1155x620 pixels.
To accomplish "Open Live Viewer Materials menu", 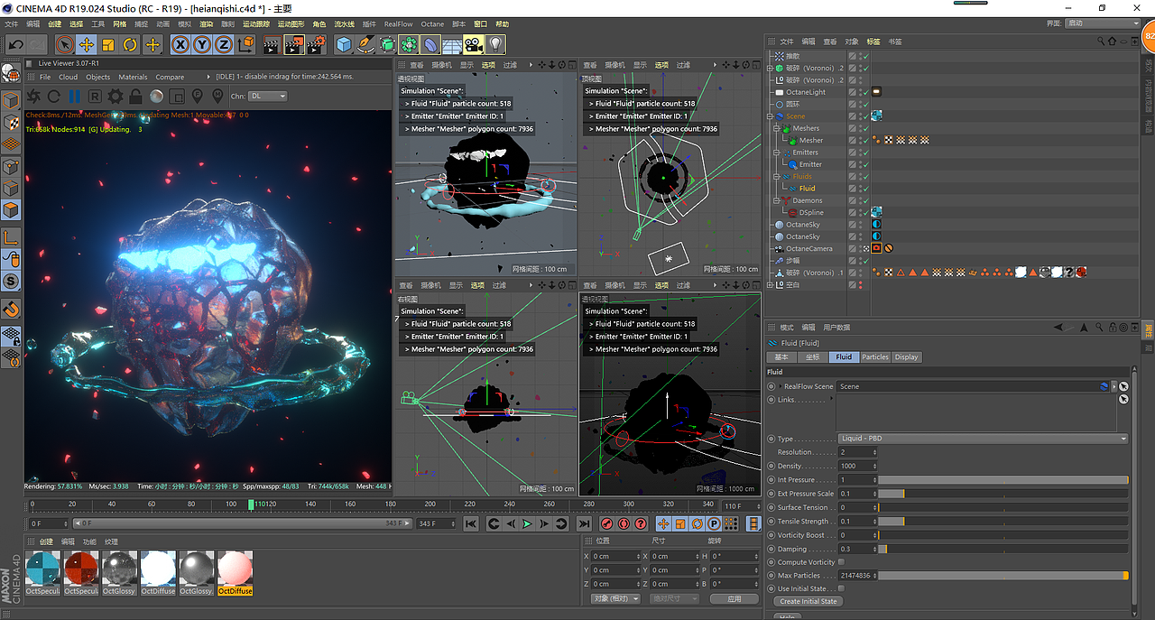I will [133, 77].
